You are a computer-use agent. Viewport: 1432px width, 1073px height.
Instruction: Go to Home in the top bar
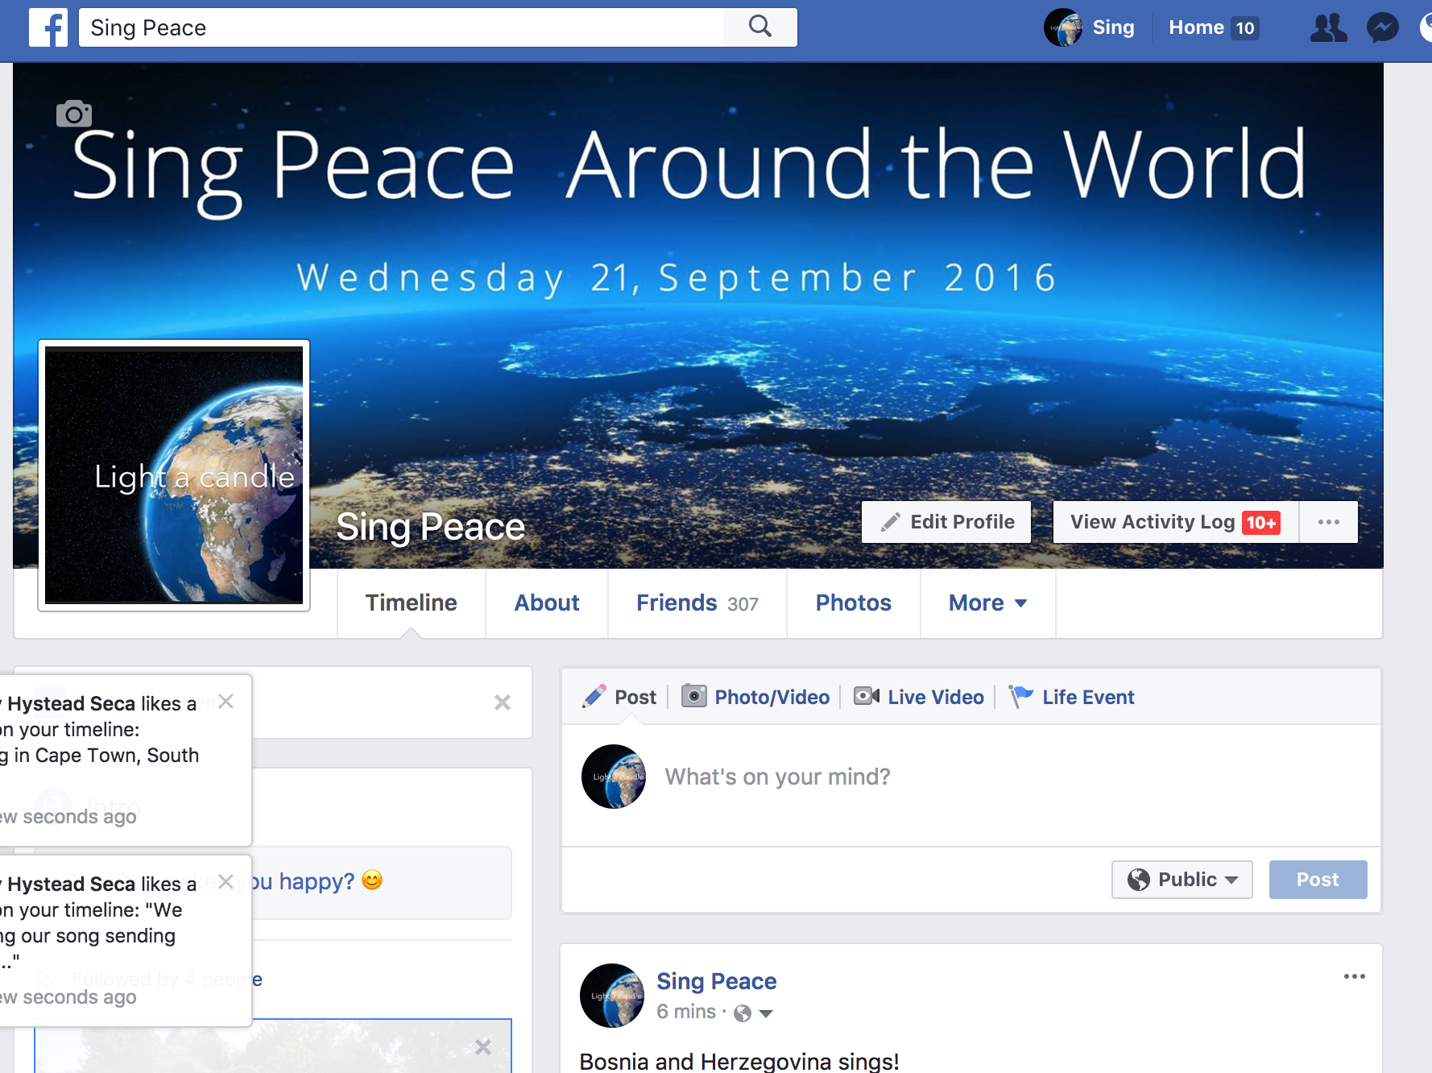1196,28
